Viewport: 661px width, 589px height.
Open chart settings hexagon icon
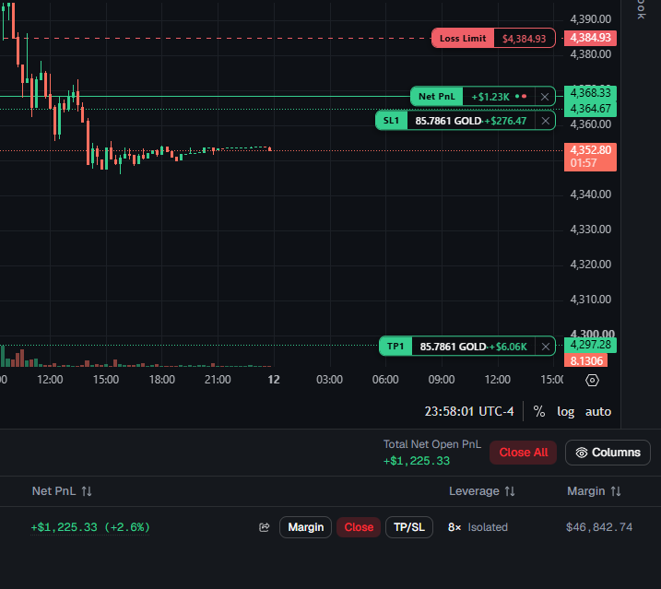click(592, 381)
